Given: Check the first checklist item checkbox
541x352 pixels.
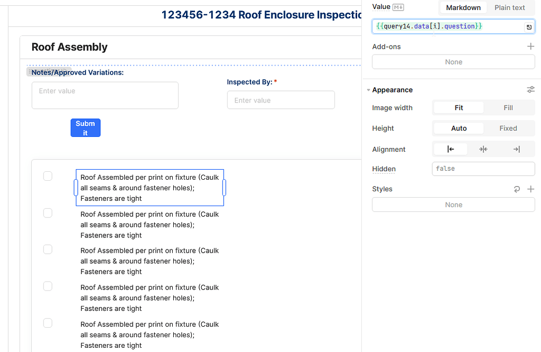Looking at the screenshot, I should (48, 176).
